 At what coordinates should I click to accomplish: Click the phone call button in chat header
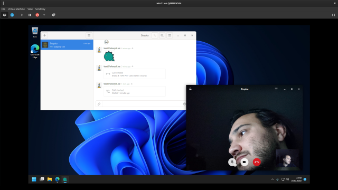click(x=155, y=35)
